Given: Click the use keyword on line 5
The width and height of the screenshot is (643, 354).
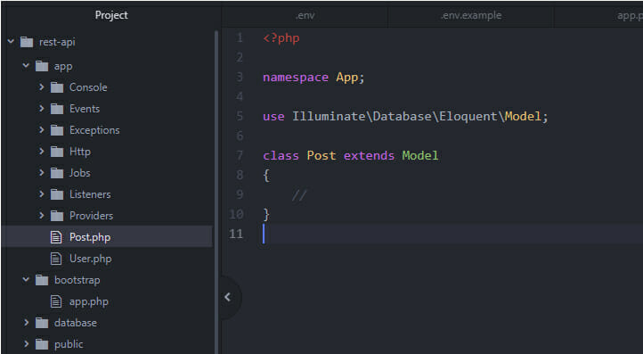Looking at the screenshot, I should [x=273, y=117].
